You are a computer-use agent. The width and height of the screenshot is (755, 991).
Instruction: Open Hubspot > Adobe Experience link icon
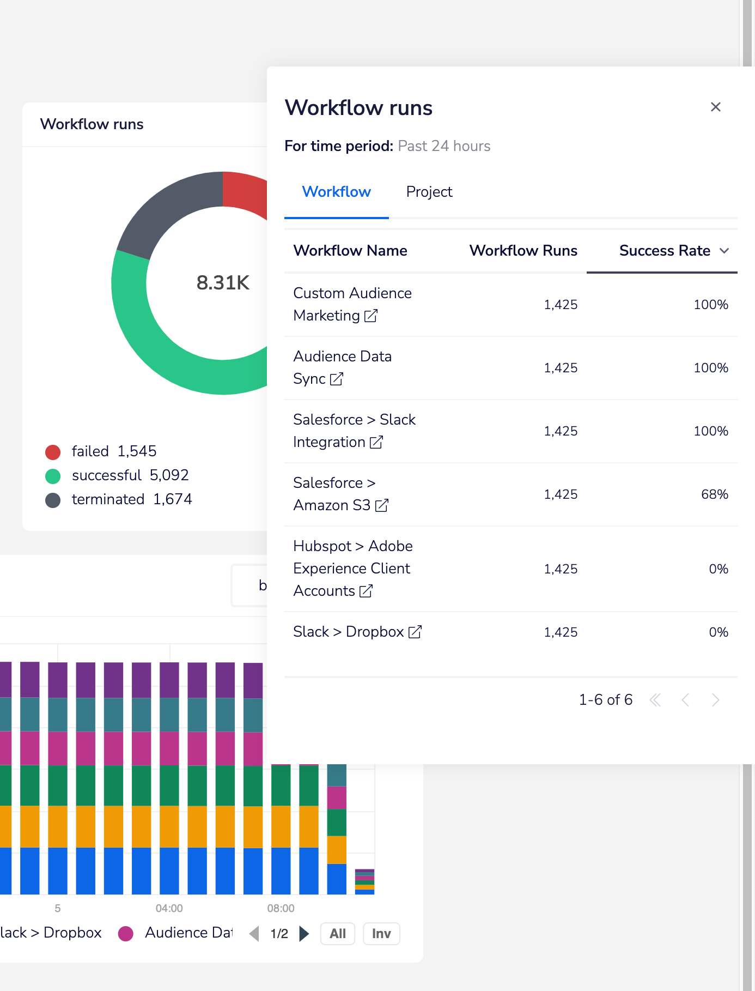pyautogui.click(x=366, y=591)
